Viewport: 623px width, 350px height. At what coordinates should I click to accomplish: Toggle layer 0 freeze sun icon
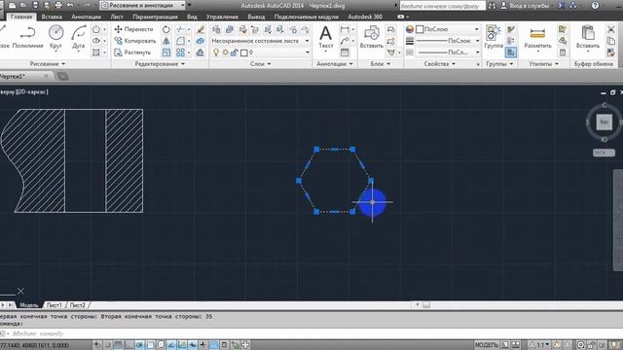tap(225, 52)
